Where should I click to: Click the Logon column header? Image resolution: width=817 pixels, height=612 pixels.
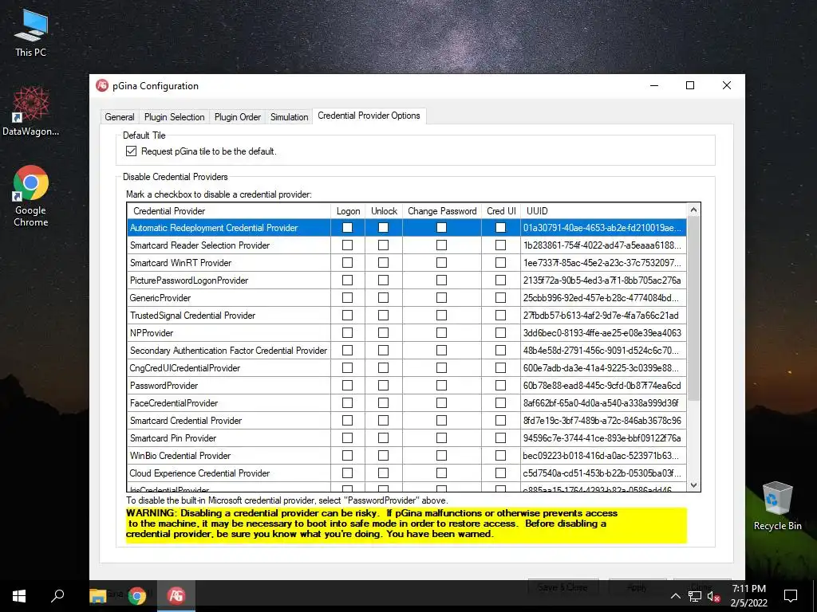(x=348, y=210)
